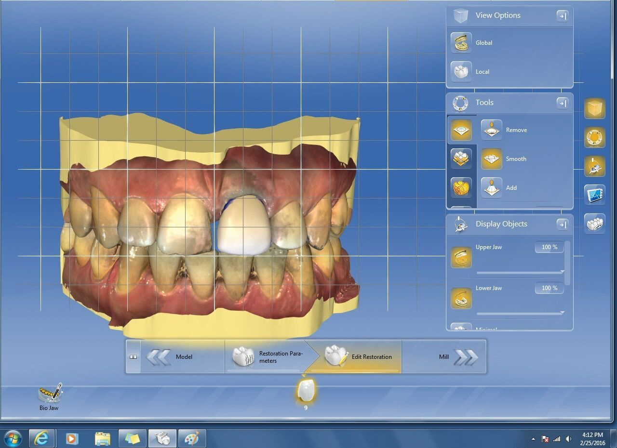Screen dimensions: 617x448
Task: Click the white teeth icon in right sidebar
Action: coord(594,224)
